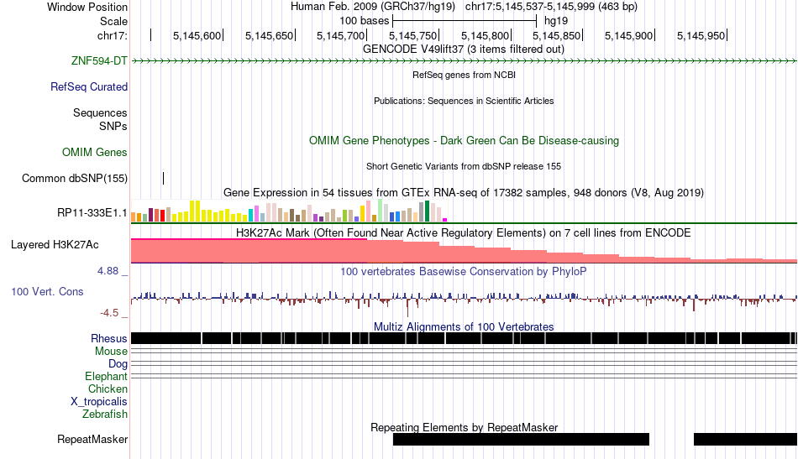
Task: Click the -4.5 PhyloP lower limit
Action: [109, 313]
